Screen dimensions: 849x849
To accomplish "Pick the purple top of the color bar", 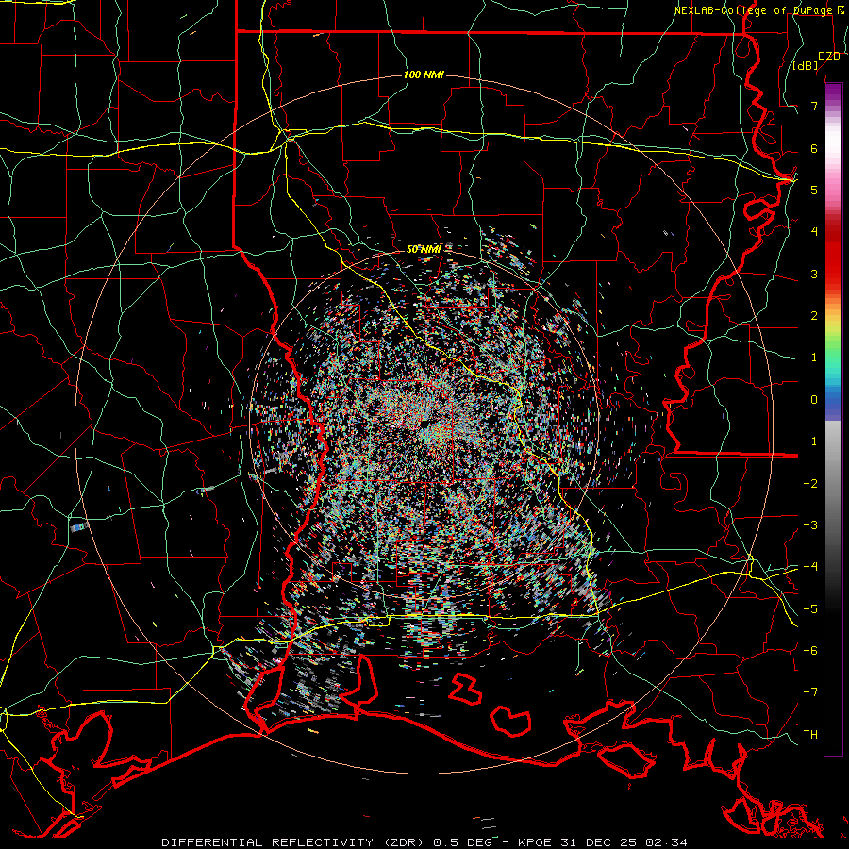I will (833, 92).
